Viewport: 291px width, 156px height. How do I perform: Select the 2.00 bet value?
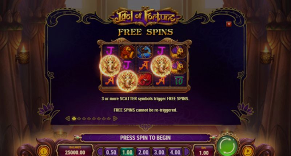(x=143, y=152)
